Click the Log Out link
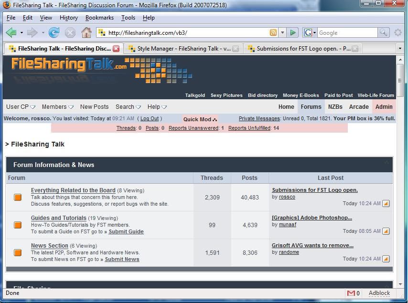Viewport: 408px width, 303px height. [x=150, y=118]
